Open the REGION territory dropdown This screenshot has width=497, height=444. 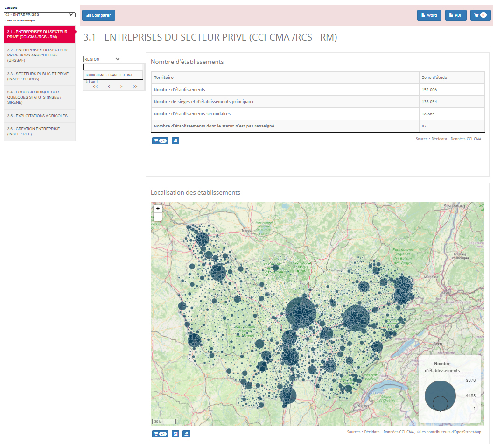pos(102,59)
